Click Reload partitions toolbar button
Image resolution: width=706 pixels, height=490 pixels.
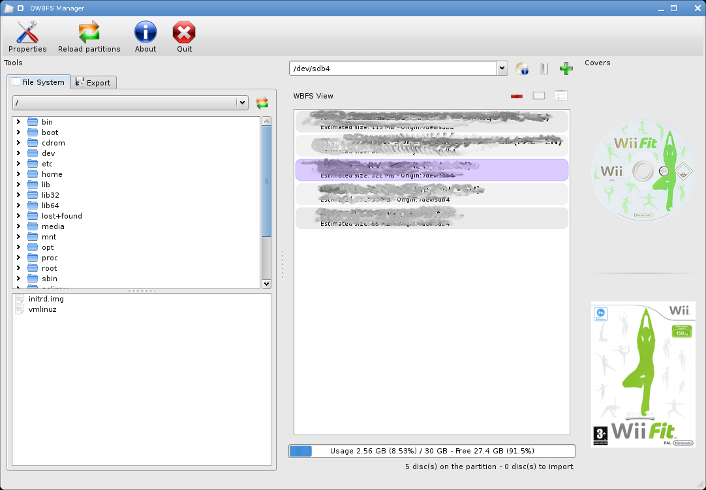[89, 37]
